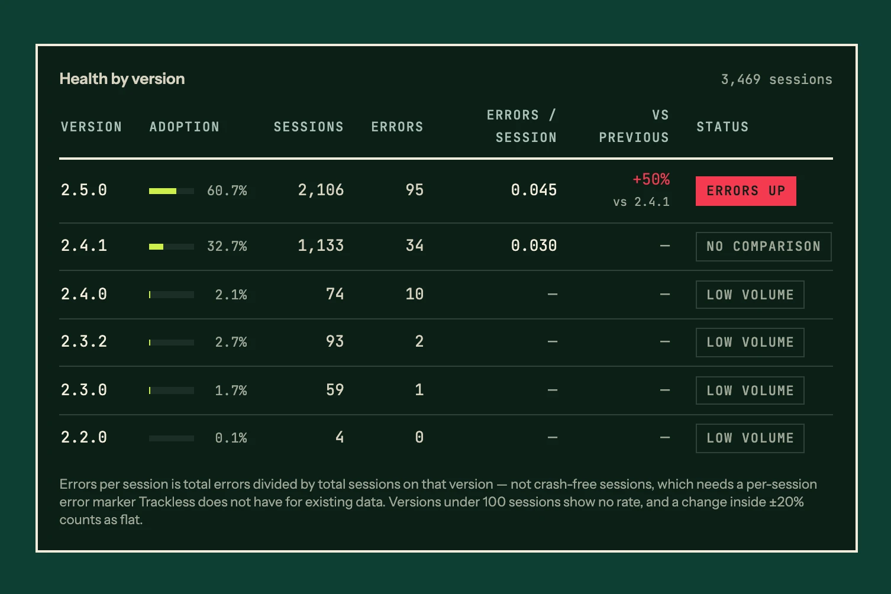Click the adoption bar for version 2.5.0
The width and height of the screenshot is (891, 594).
(x=172, y=191)
